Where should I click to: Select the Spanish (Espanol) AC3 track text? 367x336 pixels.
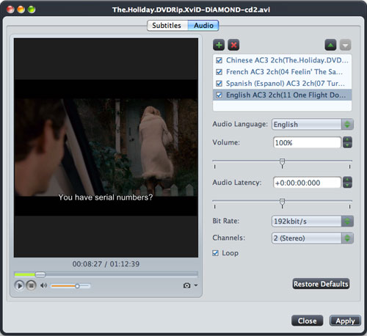click(286, 84)
